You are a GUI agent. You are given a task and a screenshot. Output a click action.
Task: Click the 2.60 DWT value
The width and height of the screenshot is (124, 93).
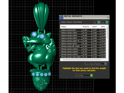click(x=95, y=49)
